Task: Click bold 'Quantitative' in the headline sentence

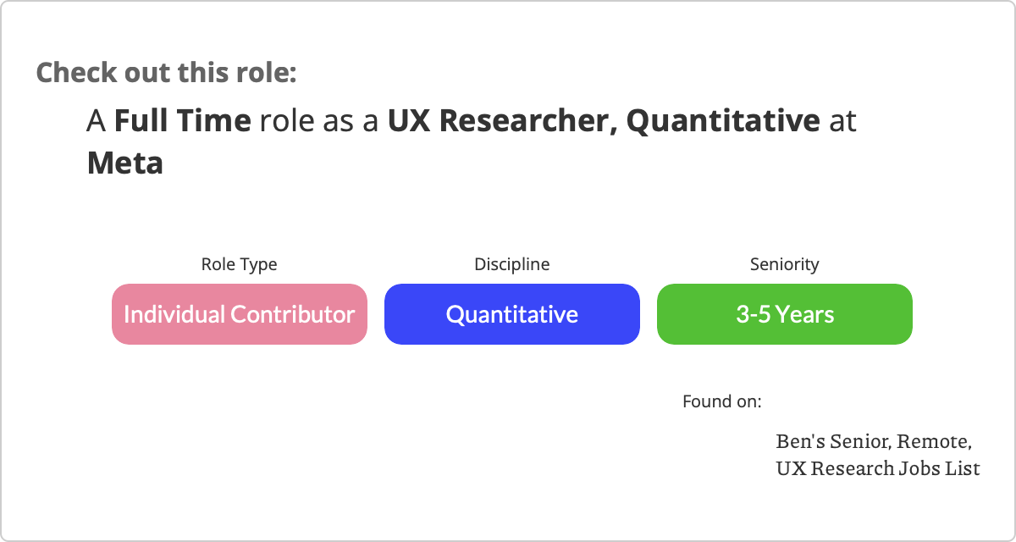Action: click(723, 121)
